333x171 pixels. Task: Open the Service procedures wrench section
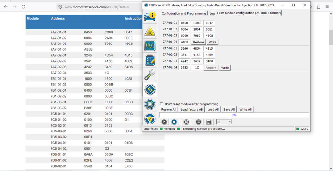[x=150, y=75]
